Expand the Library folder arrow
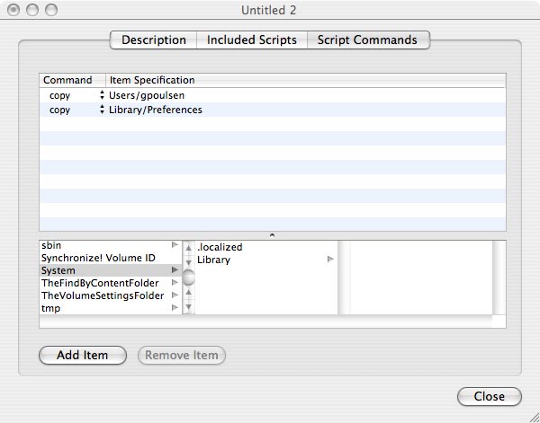This screenshot has height=423, width=540. [x=330, y=260]
